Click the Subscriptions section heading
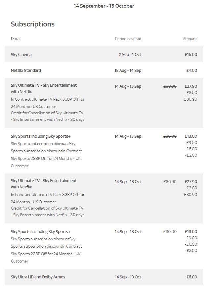206x288 pixels. [33, 24]
